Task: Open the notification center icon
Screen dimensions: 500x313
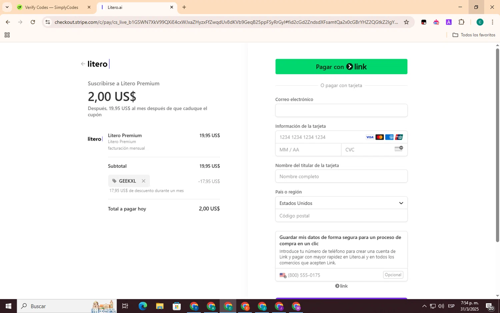Action: pos(490,306)
